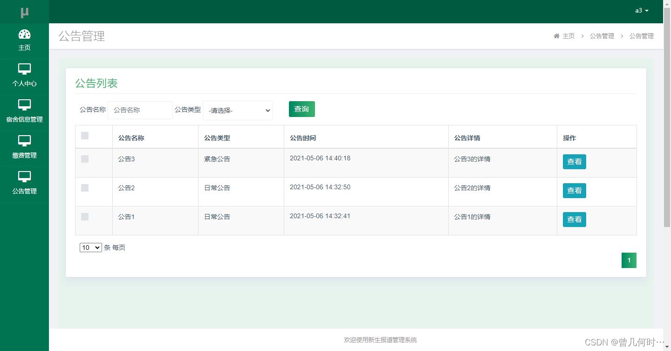Open the 个人中心 sidebar menu label
671x351 pixels.
tap(24, 83)
